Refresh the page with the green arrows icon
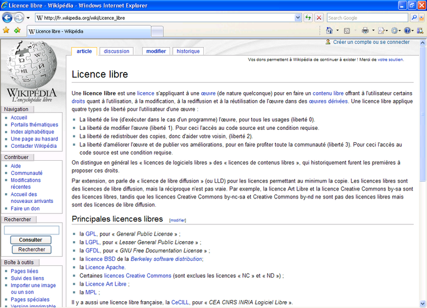The image size is (427, 308). (x=308, y=18)
